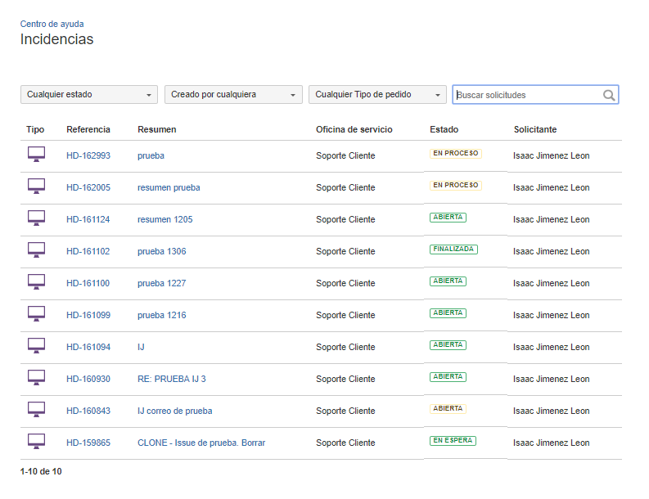Screen dimensions: 649x499
Task: Click monitor icon for HD-160843
Action: [37, 409]
